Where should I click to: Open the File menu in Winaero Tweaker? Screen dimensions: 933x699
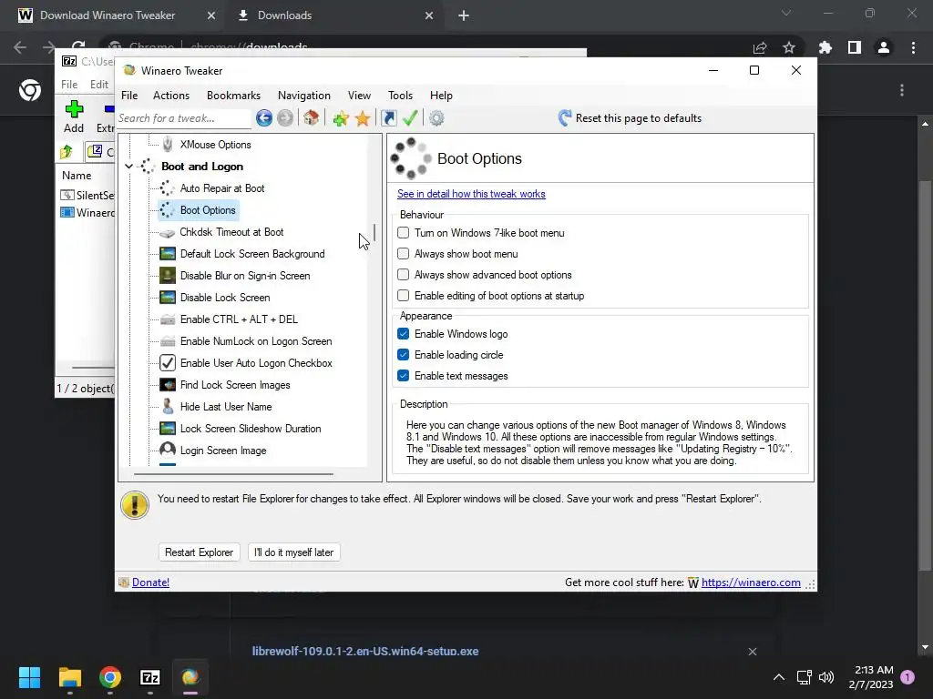[129, 95]
